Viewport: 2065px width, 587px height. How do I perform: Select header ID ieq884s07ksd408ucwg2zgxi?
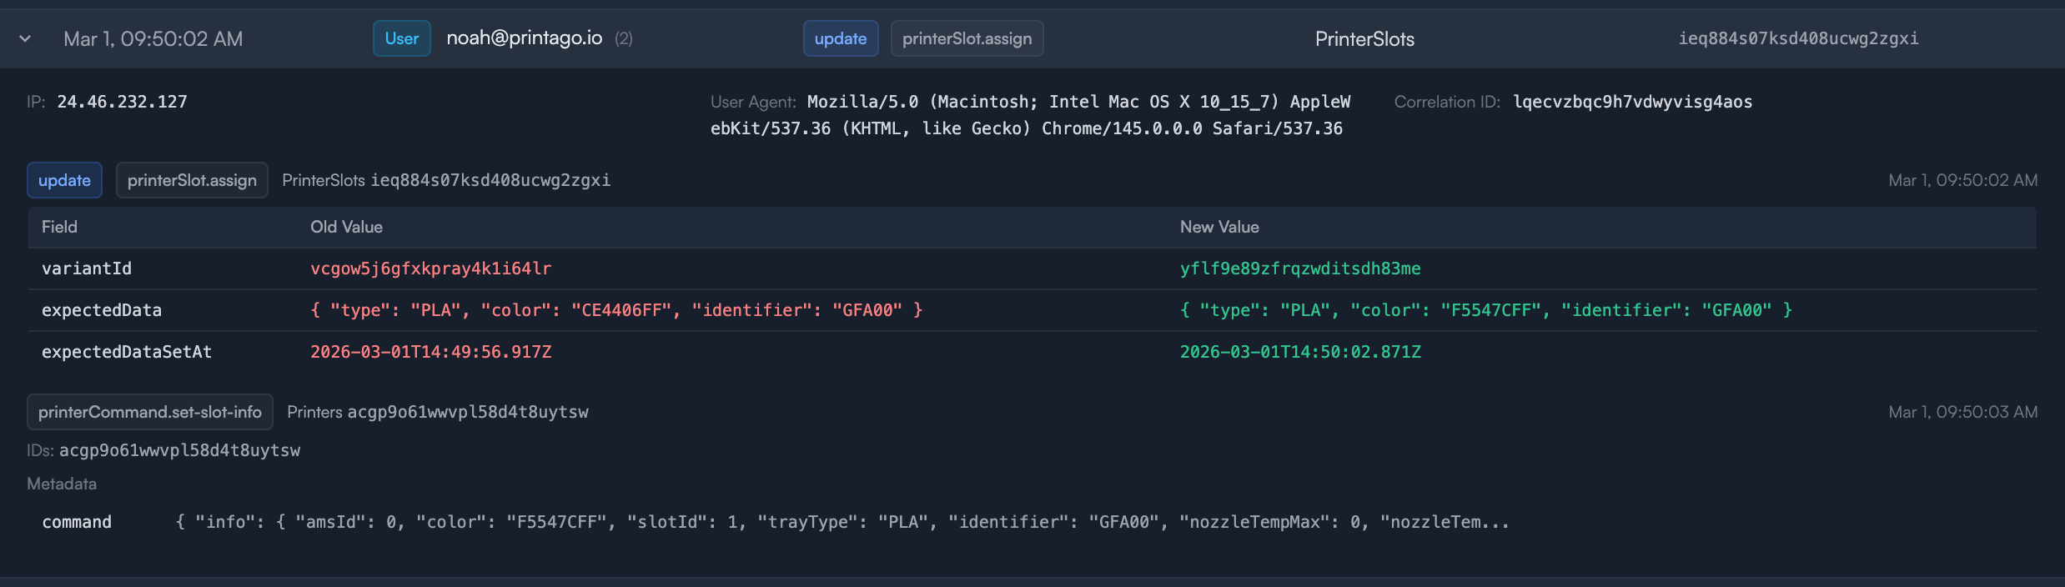tap(1798, 38)
